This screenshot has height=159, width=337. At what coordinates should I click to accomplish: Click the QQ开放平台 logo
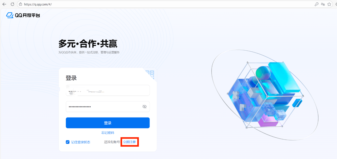point(23,15)
